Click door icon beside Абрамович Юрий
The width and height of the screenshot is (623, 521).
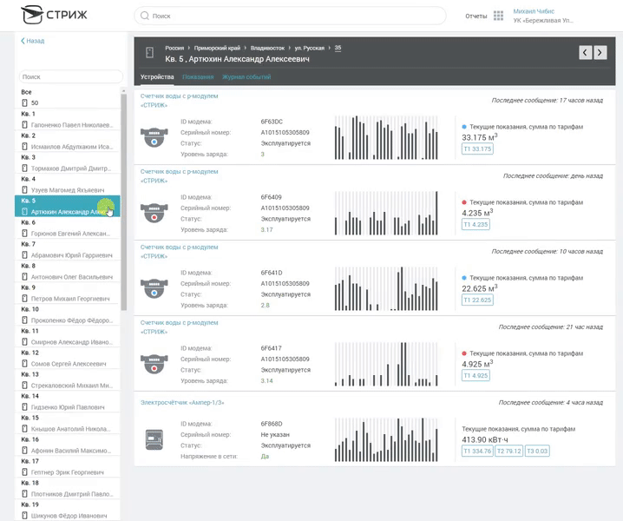tap(24, 255)
